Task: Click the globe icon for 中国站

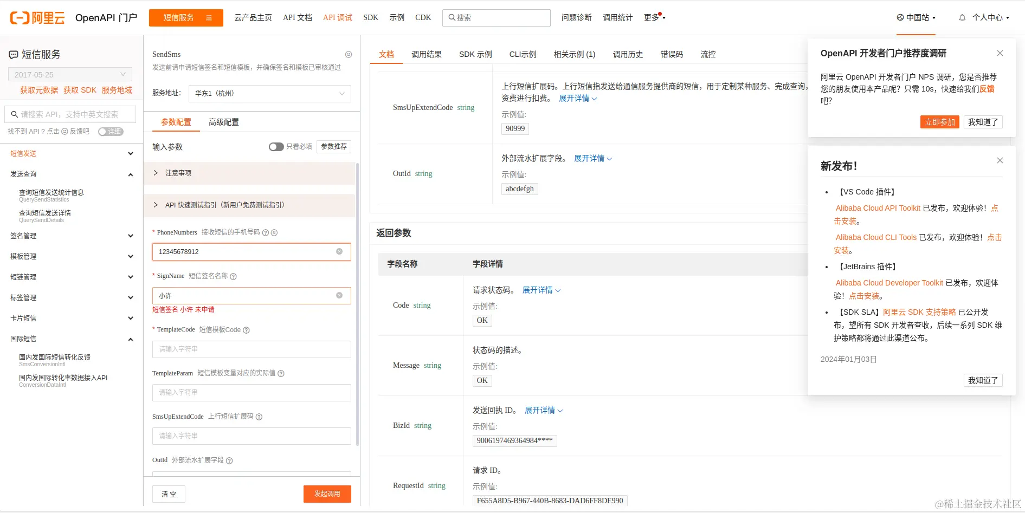Action: (900, 17)
